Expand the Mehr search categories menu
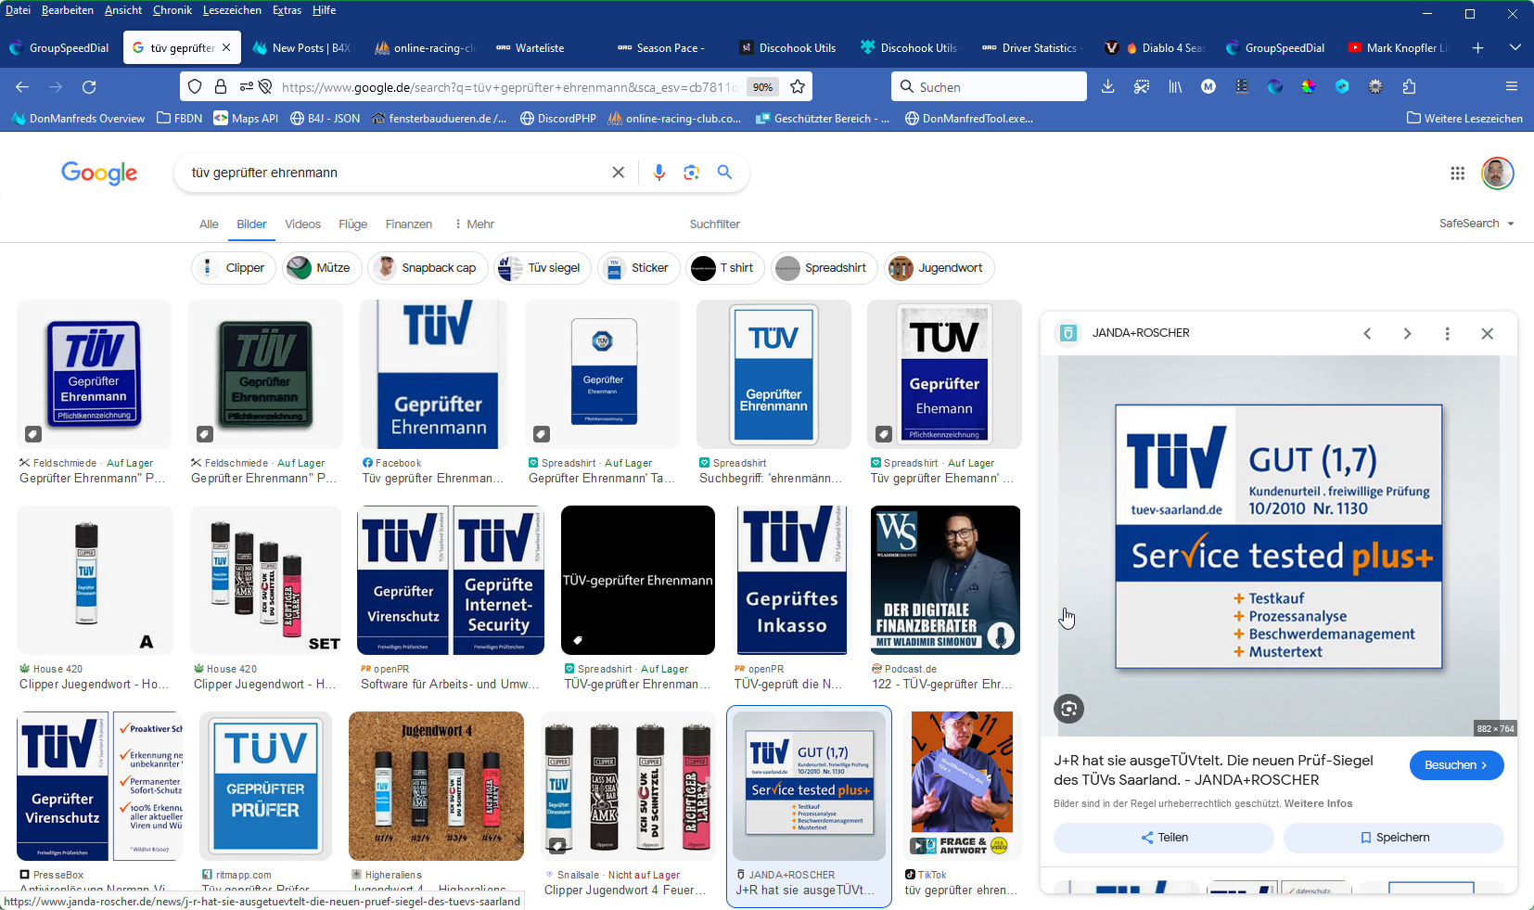1534x910 pixels. (x=474, y=224)
